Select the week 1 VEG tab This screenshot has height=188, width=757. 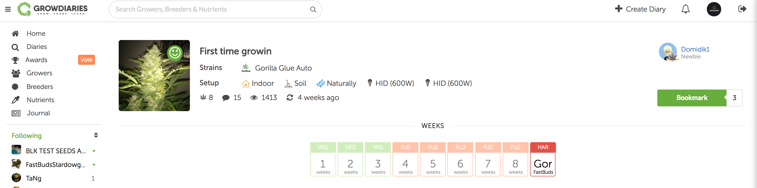(x=323, y=159)
